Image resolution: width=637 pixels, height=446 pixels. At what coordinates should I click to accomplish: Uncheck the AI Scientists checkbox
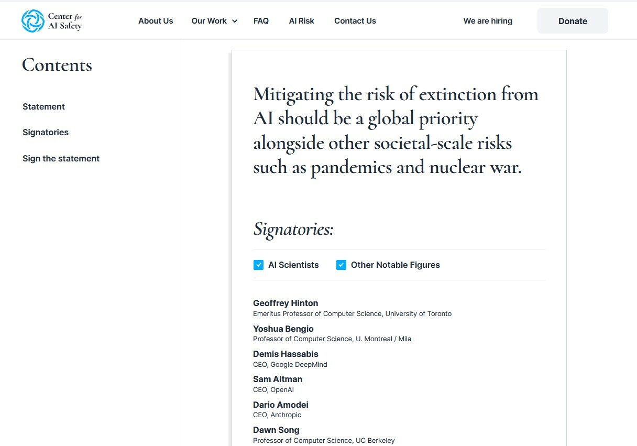[x=258, y=265]
